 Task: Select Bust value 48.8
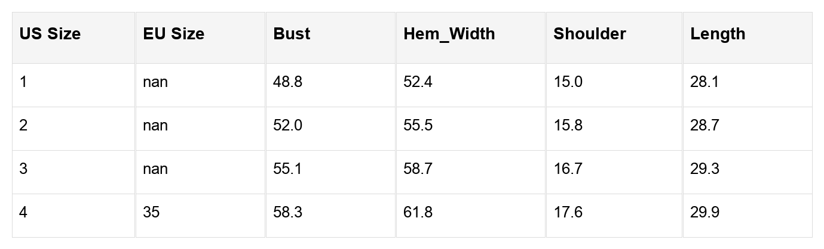[287, 82]
